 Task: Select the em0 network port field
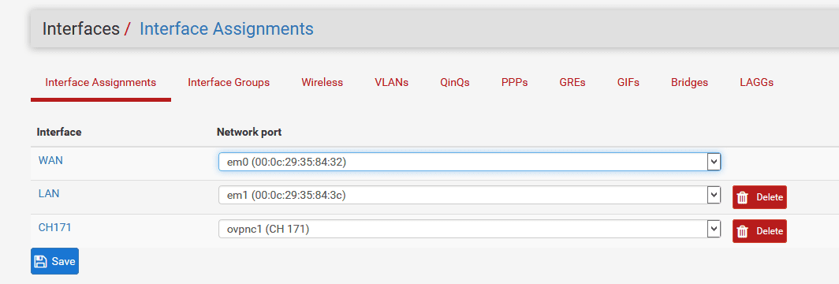[470, 162]
